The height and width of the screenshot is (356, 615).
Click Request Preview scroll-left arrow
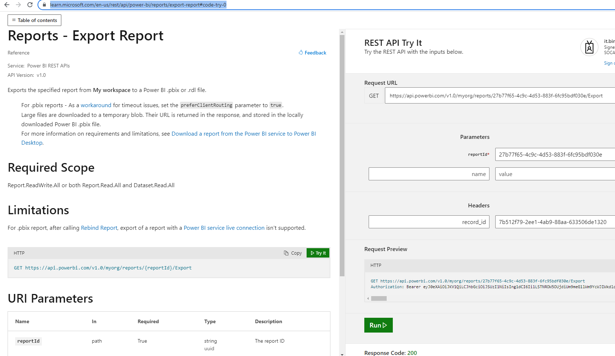coord(368,298)
